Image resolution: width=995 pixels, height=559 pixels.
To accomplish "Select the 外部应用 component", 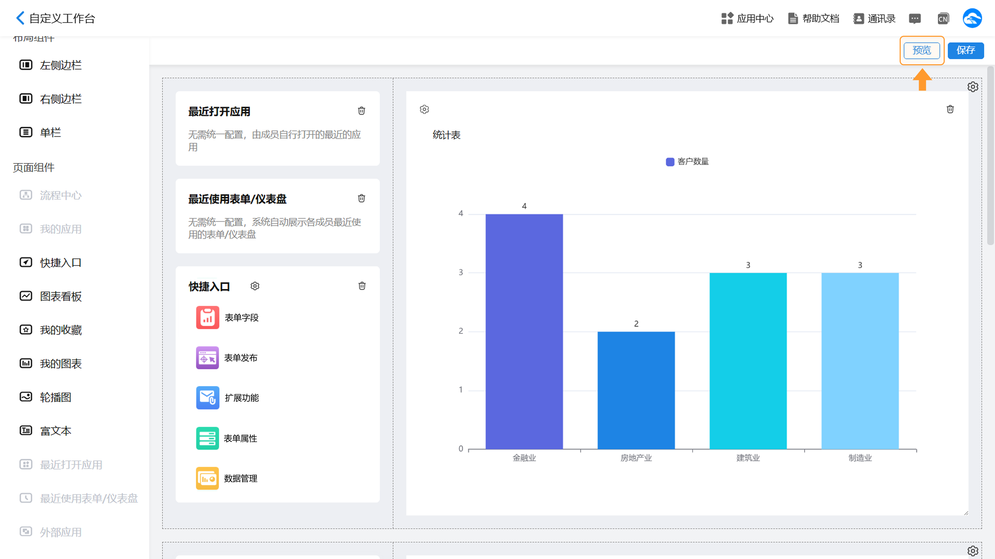I will click(50, 532).
